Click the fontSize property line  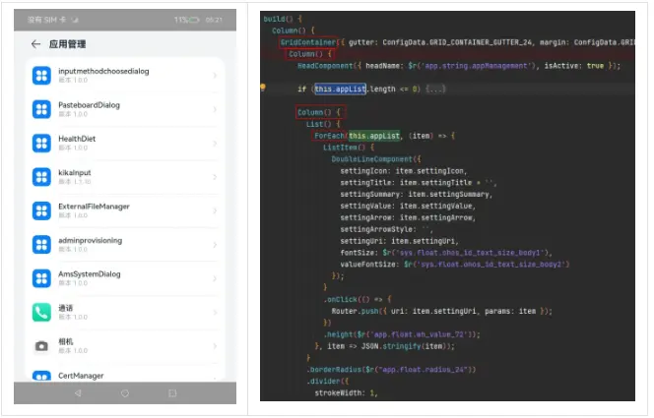[448, 254]
